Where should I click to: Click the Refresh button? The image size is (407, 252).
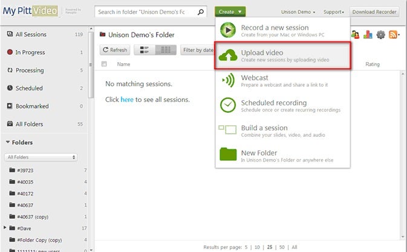115,50
